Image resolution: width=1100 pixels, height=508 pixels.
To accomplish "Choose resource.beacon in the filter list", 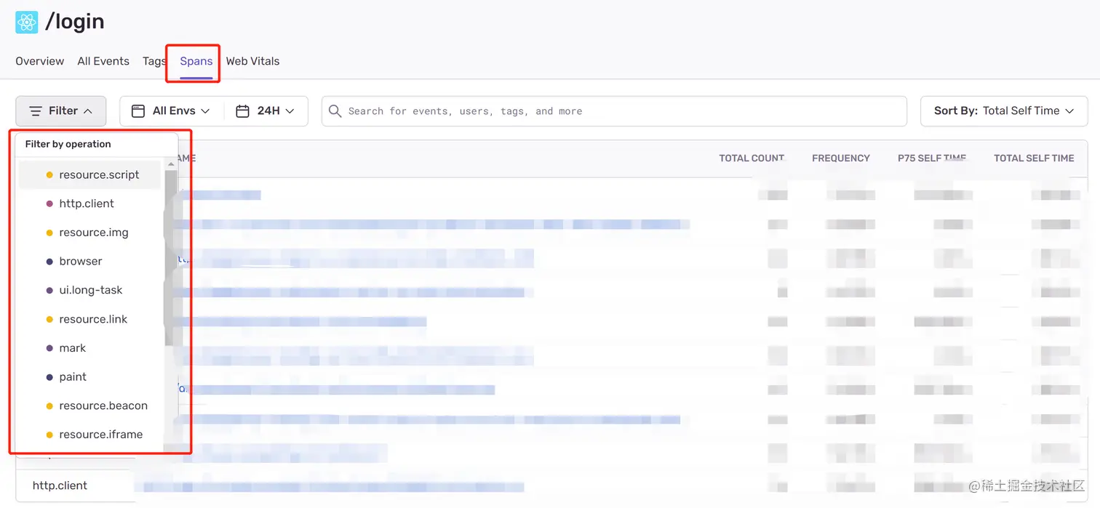I will (89, 406).
